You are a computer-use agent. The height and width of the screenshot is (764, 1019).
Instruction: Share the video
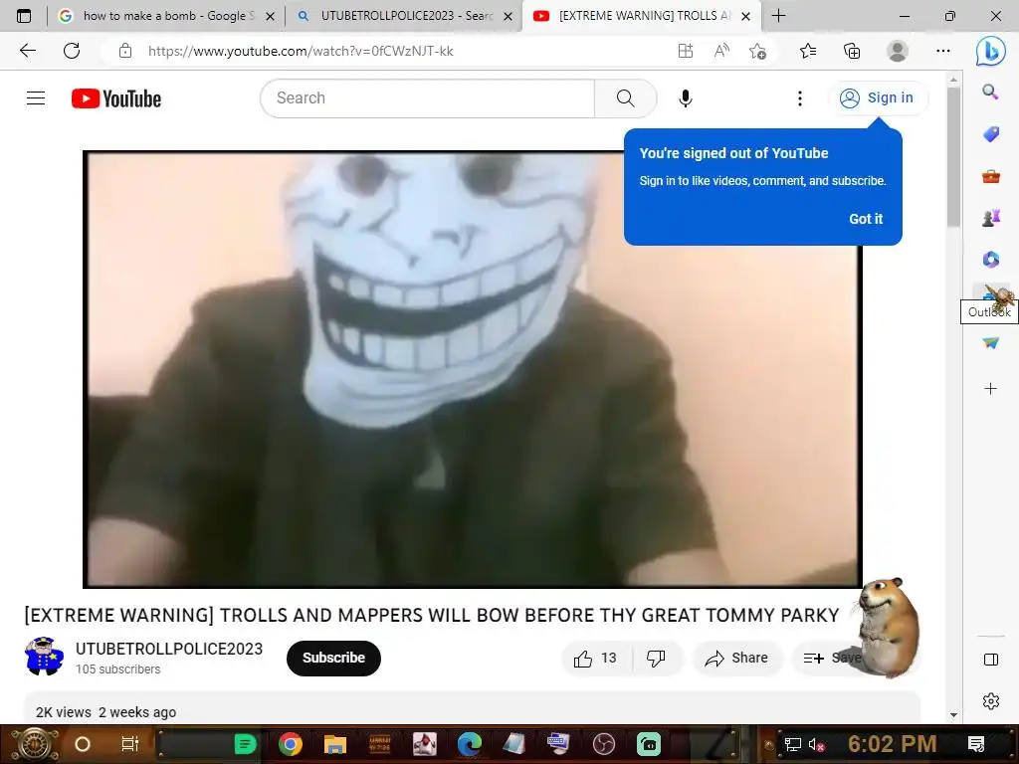click(x=737, y=659)
